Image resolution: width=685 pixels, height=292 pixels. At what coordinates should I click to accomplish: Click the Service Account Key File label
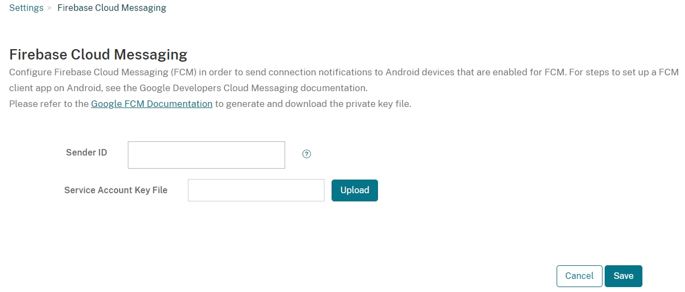coord(116,190)
